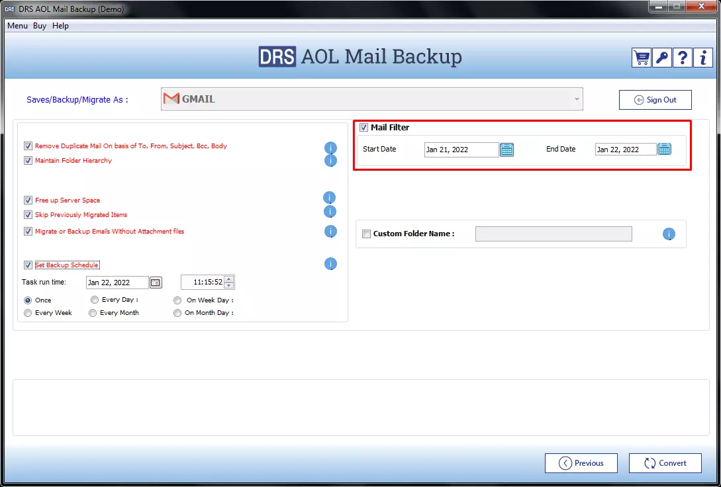Open the Start Date calendar picker

[506, 150]
